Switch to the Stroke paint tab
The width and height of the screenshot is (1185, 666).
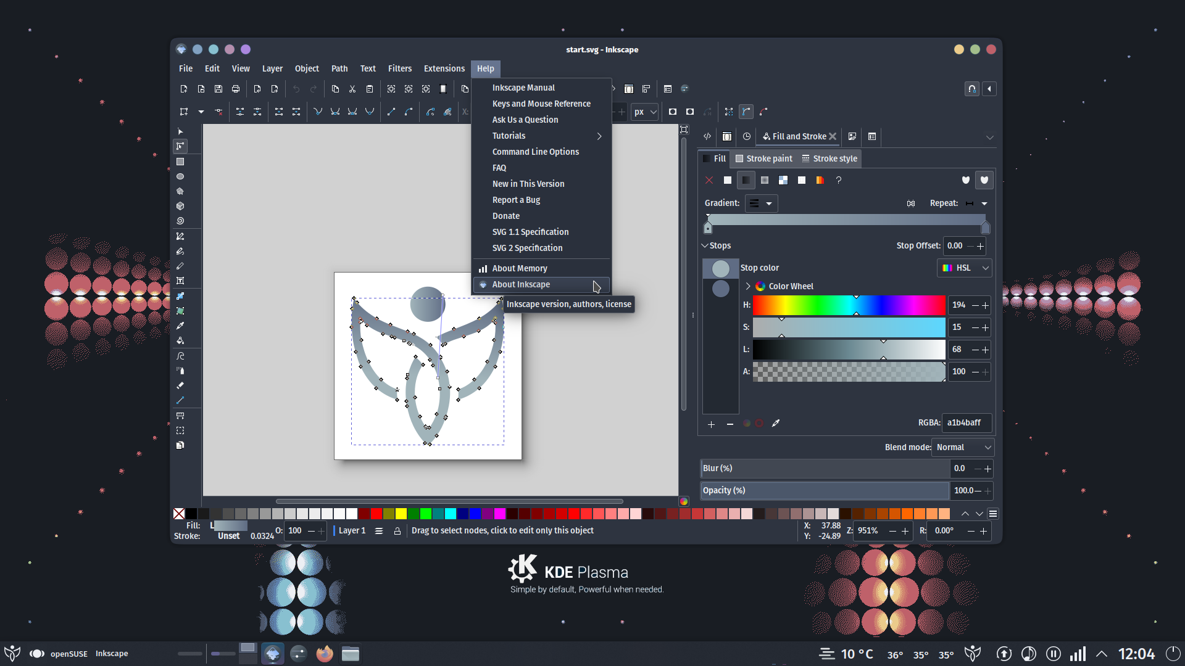coord(764,158)
